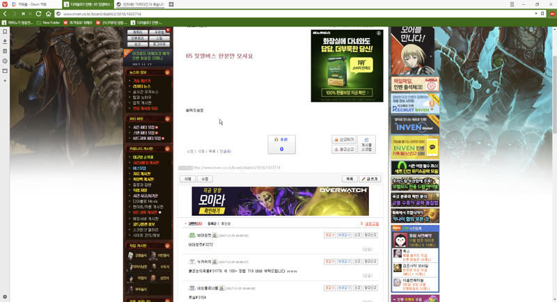Open the 자유 게시판 board link
The image size is (557, 302).
141,174
